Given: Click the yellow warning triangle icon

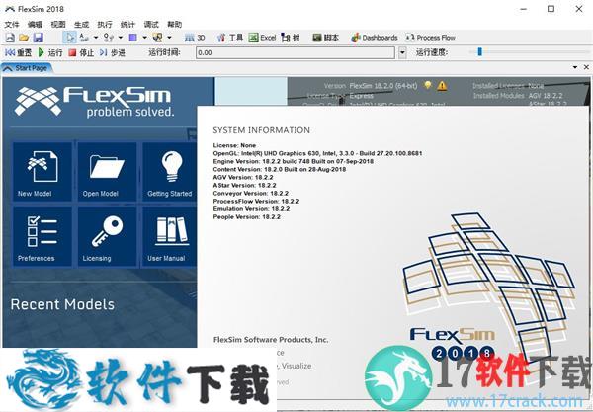Looking at the screenshot, I should click(x=442, y=86).
